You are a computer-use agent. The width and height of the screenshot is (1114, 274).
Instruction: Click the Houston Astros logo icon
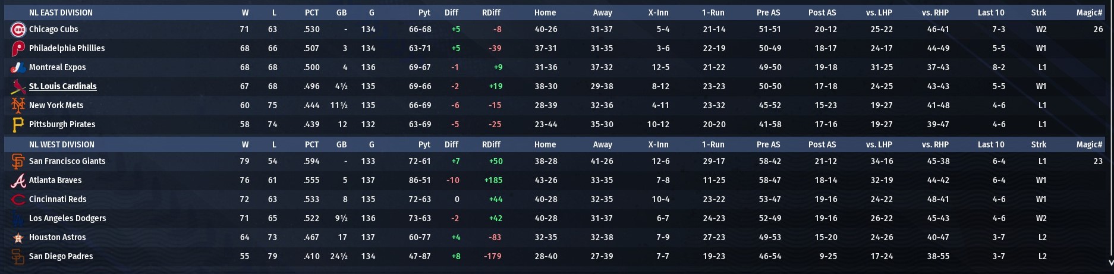(18, 237)
